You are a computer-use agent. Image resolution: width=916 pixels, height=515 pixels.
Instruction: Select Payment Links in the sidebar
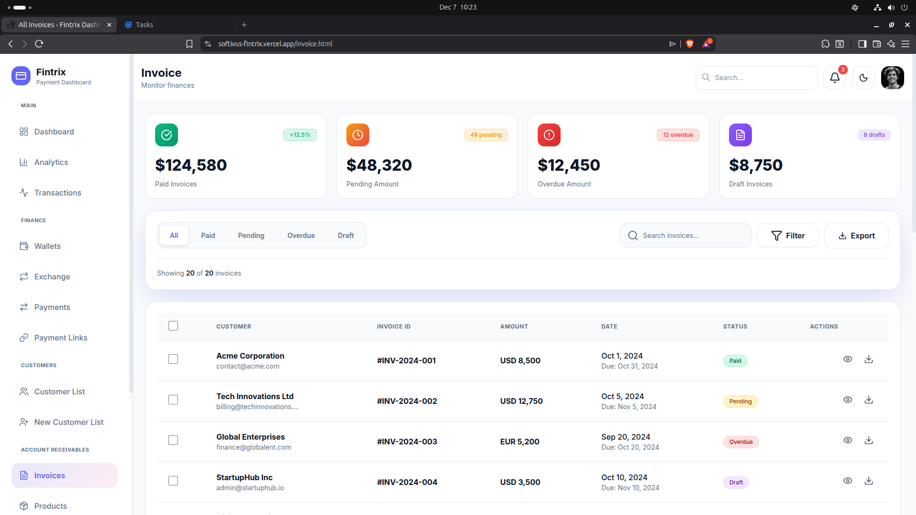coord(60,338)
